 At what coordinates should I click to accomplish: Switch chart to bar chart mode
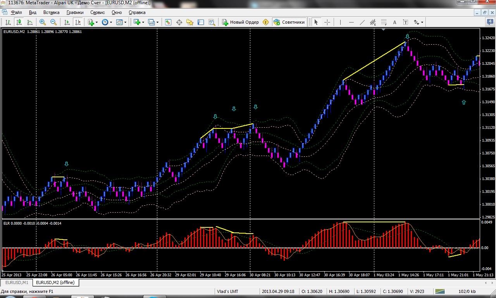coord(8,22)
